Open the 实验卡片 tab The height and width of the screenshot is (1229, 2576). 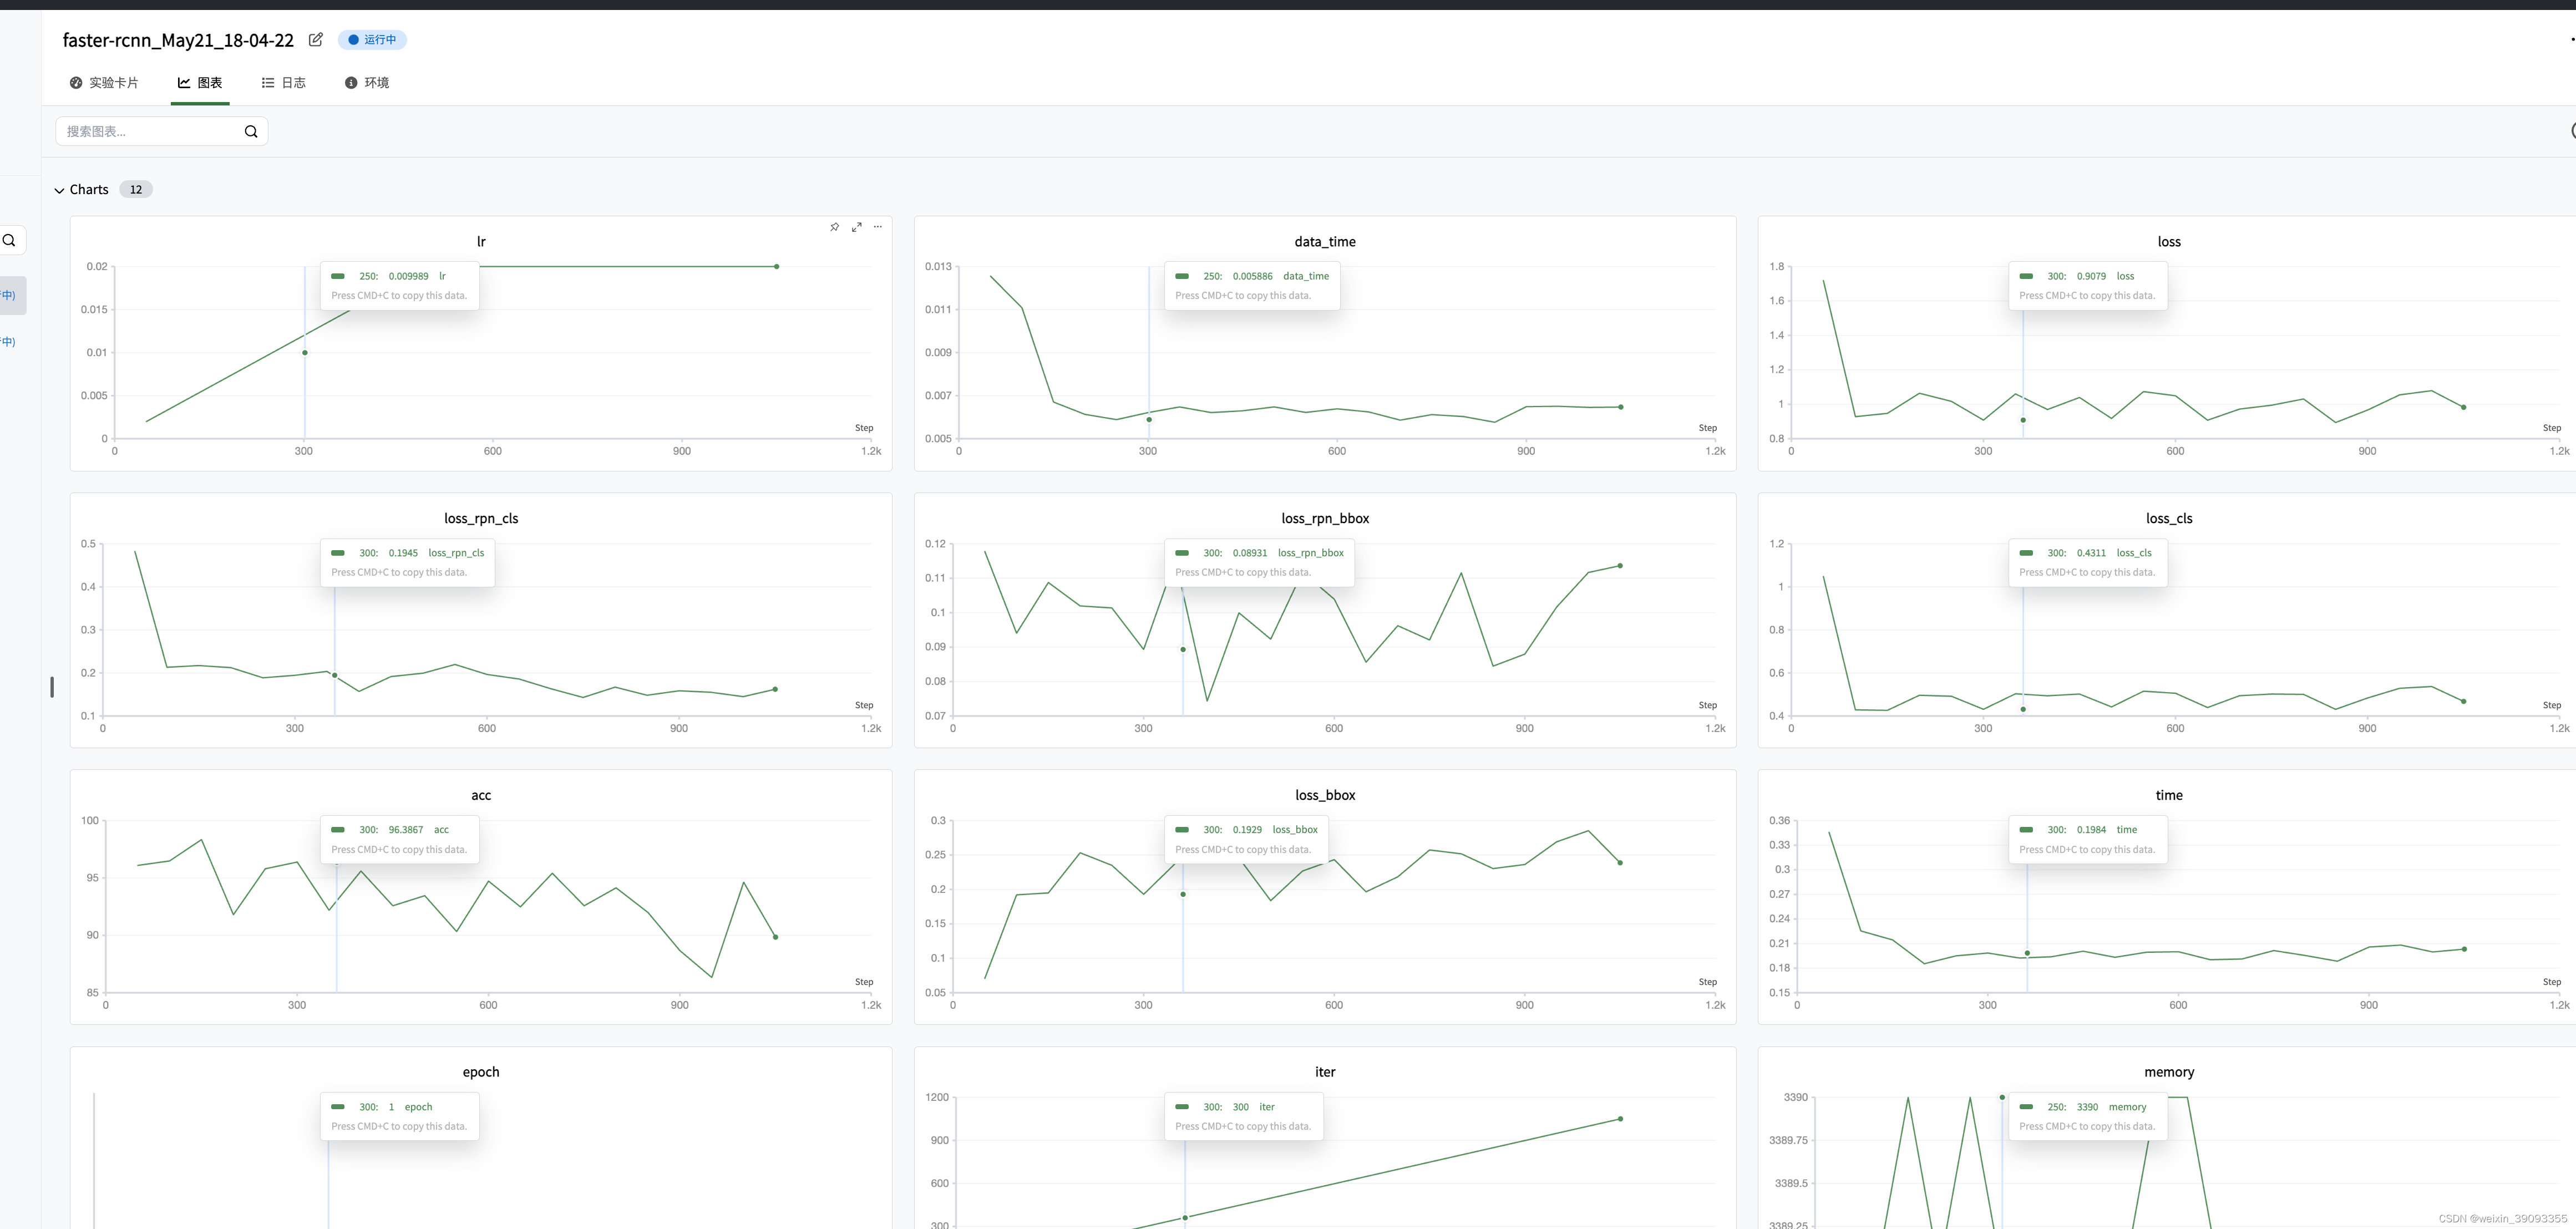104,83
